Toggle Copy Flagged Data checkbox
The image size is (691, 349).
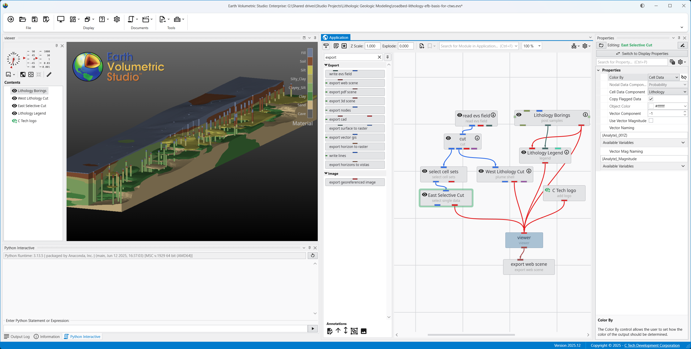coord(651,99)
